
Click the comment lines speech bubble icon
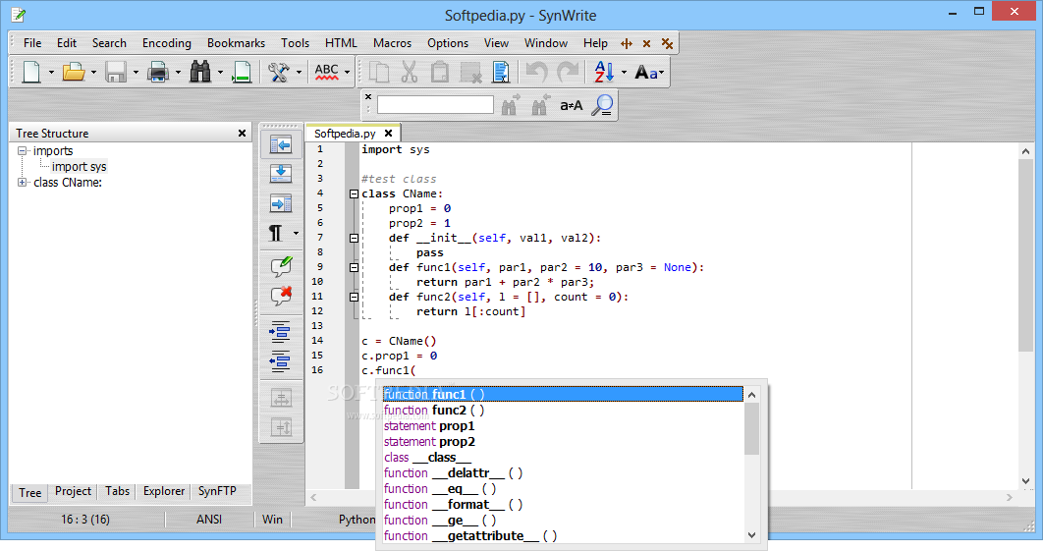tap(281, 266)
